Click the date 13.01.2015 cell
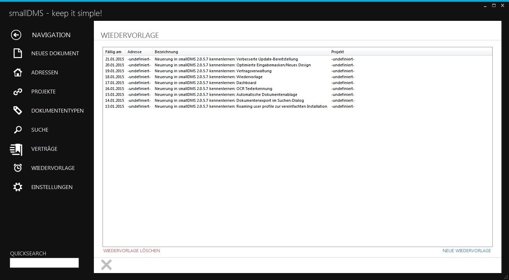The height and width of the screenshot is (280, 509). click(x=115, y=107)
